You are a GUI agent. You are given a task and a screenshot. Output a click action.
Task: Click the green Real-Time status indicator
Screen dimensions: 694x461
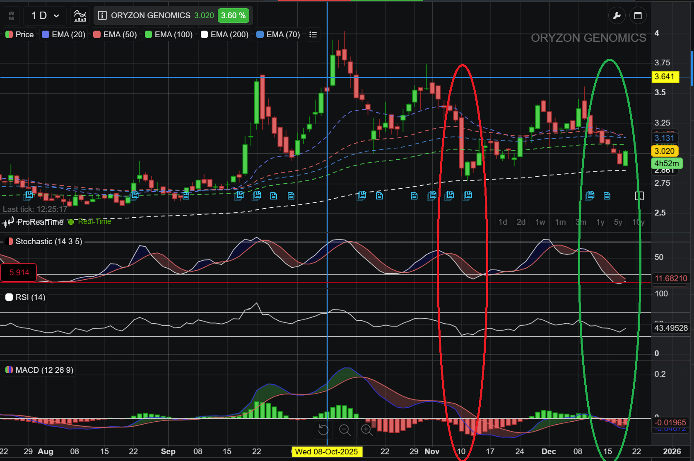[90, 222]
